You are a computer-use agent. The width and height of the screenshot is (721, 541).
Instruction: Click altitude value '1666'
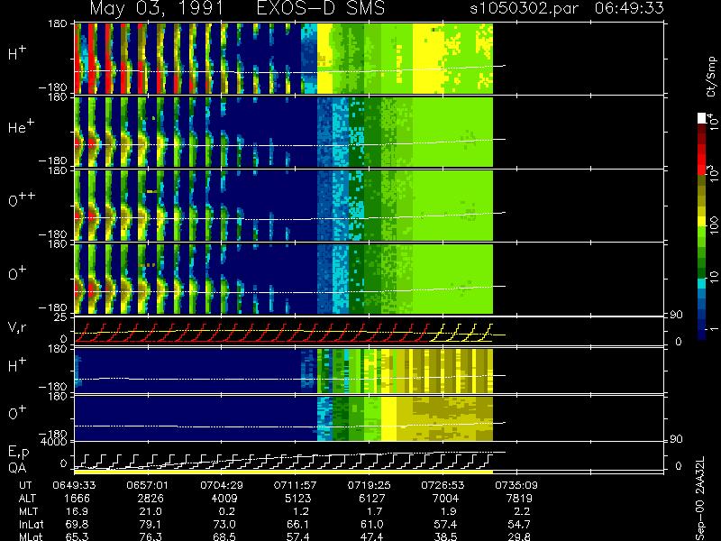pos(78,499)
